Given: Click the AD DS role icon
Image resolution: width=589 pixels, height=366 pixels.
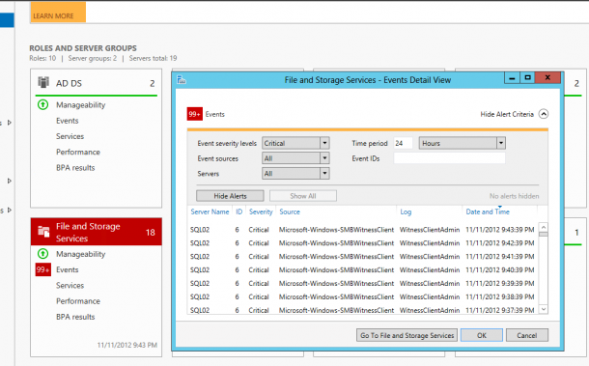Looking at the screenshot, I should pyautogui.click(x=43, y=82).
